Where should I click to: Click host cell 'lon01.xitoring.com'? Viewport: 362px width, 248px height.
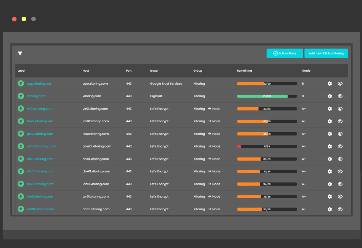click(x=96, y=184)
